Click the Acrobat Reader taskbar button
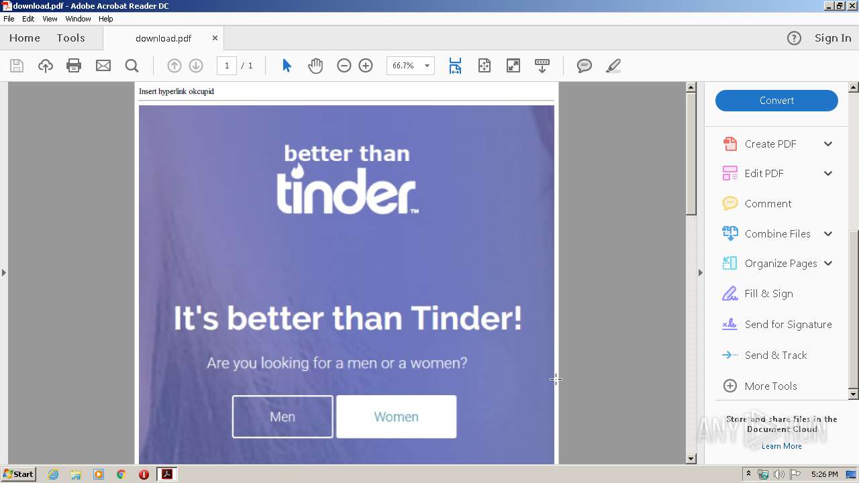 tap(166, 474)
